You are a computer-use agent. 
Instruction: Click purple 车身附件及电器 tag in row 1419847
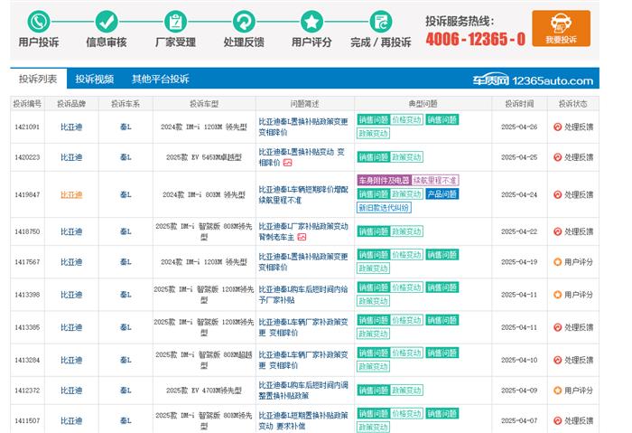point(384,180)
